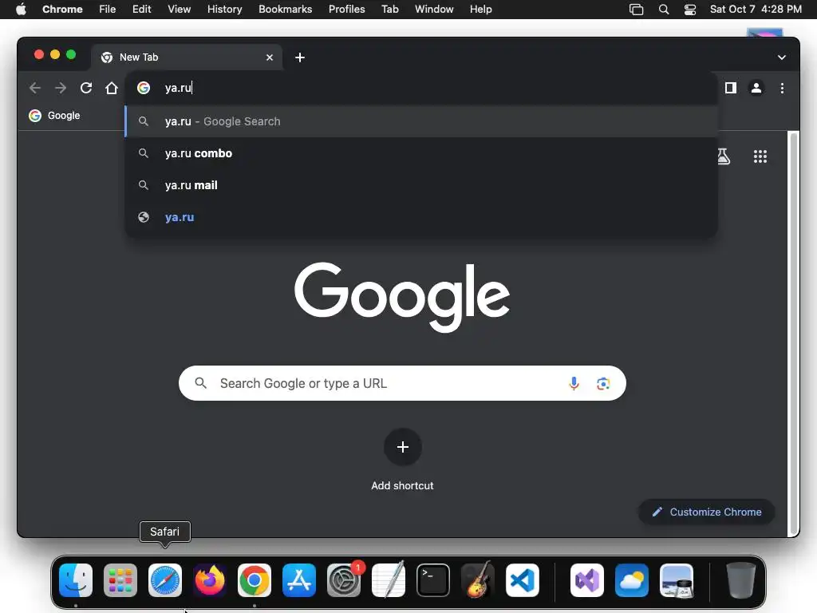Open Search Labs flask icon
817x613 pixels.
point(723,156)
